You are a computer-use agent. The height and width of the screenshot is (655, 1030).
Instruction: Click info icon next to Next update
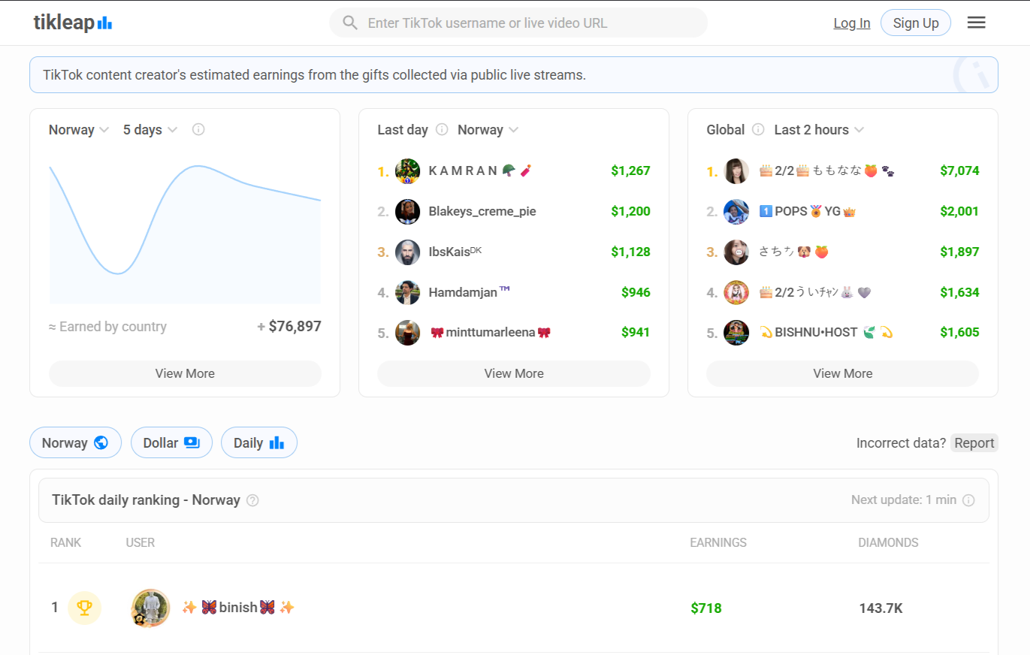[x=969, y=500]
